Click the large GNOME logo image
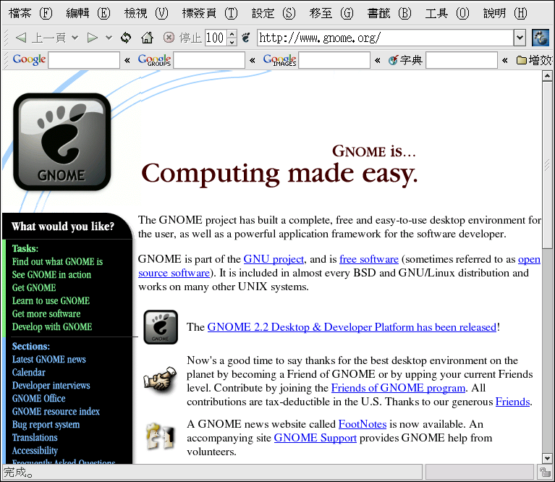The width and height of the screenshot is (555, 482). click(62, 142)
